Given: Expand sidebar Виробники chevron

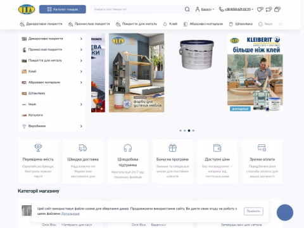Looking at the screenshot, I should coord(81,126).
